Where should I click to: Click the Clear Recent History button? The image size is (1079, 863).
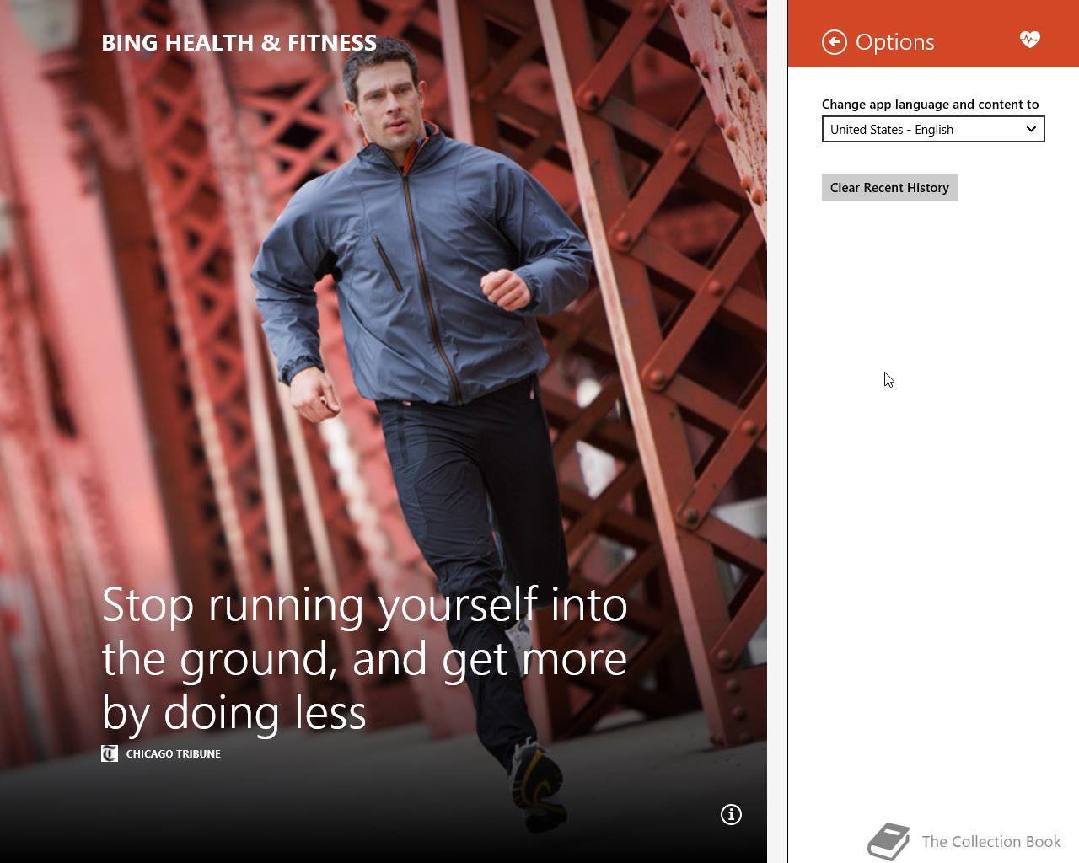tap(889, 187)
